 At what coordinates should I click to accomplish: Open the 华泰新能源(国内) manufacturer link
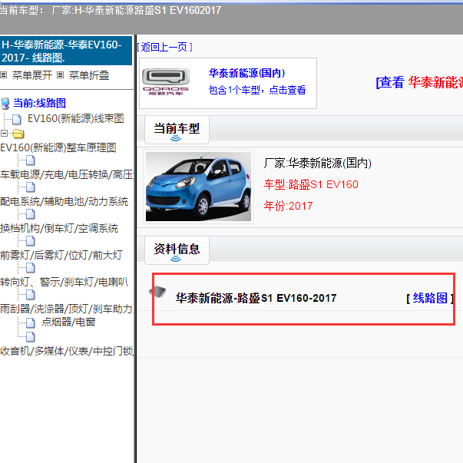pos(246,73)
